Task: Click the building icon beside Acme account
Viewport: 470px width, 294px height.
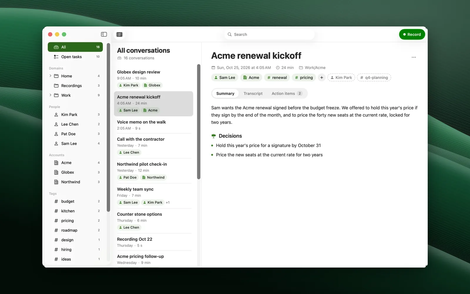Action: point(56,163)
